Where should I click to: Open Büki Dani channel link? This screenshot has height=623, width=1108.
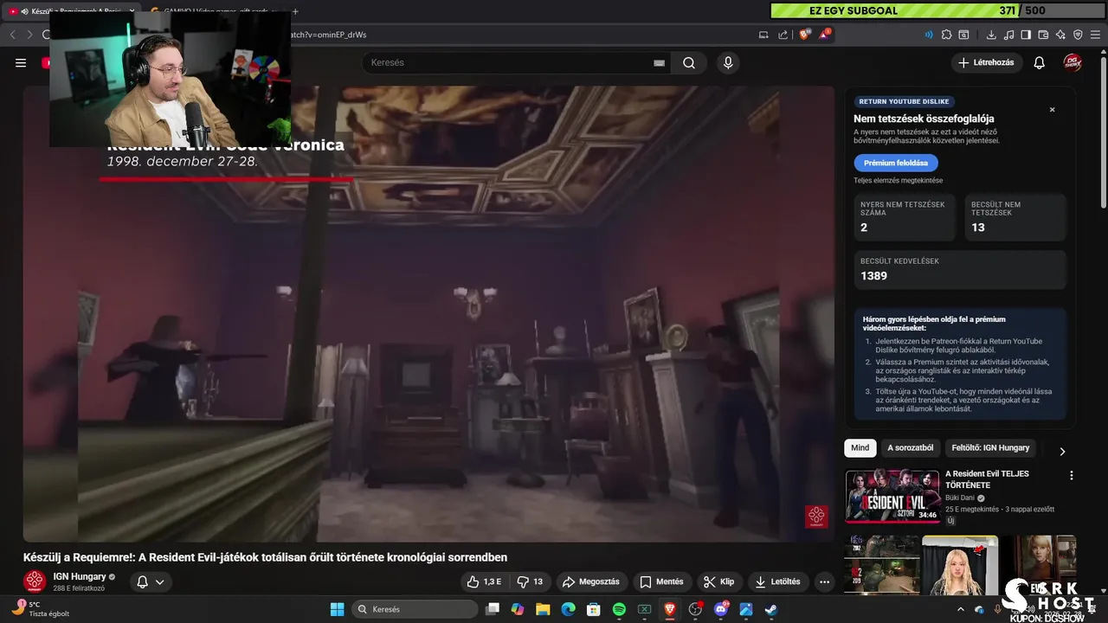click(x=960, y=498)
